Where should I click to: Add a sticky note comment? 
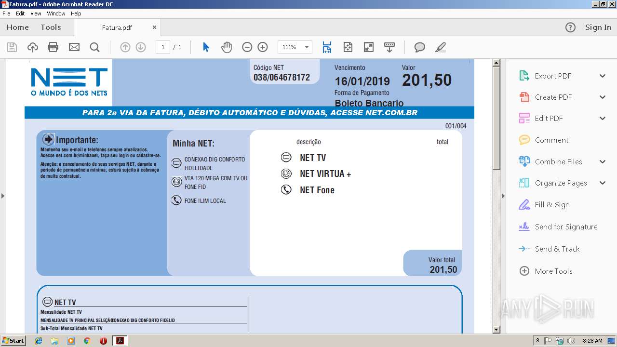pyautogui.click(x=420, y=47)
